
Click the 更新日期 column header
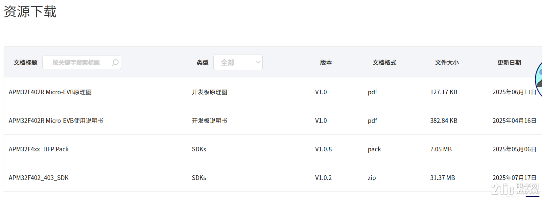coord(509,62)
